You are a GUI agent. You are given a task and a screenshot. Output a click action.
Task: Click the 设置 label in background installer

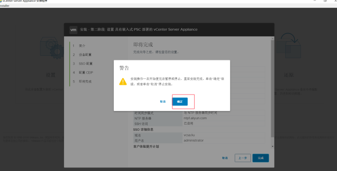51,75
